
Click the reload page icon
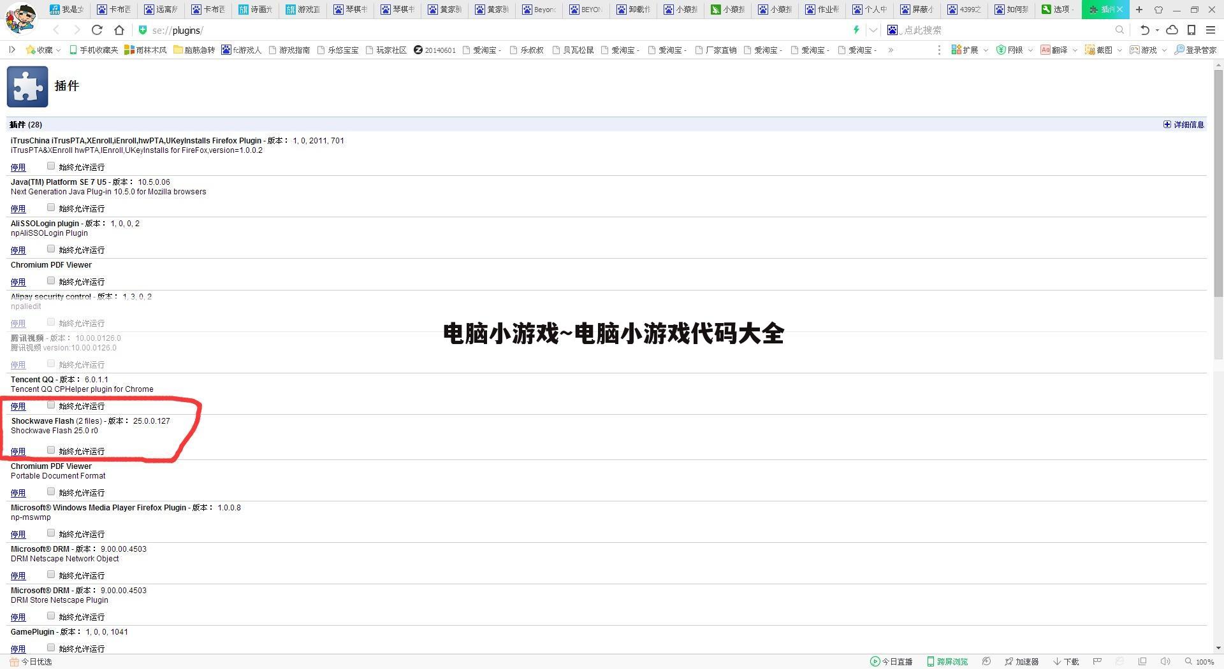point(97,30)
